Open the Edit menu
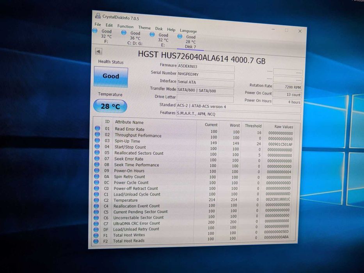The width and height of the screenshot is (364, 273). pyautogui.click(x=109, y=25)
